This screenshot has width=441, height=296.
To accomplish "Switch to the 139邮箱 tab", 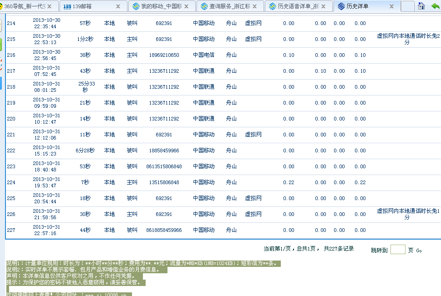I will point(86,7).
